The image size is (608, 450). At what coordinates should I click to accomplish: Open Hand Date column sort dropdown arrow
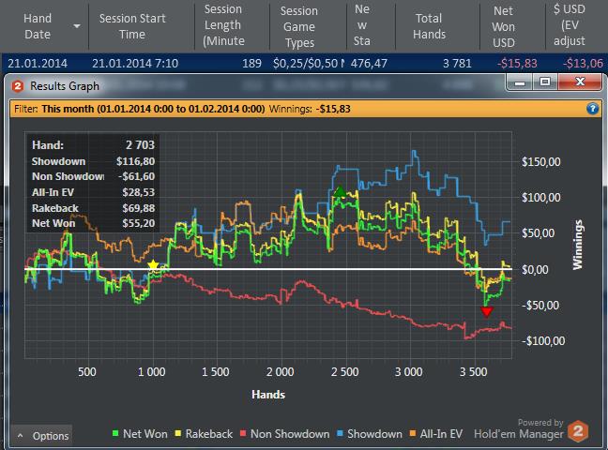[x=77, y=26]
